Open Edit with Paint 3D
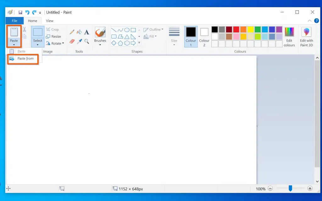Viewport: 322px width, 201px height. pyautogui.click(x=306, y=37)
